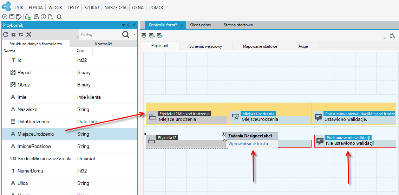Viewport: 399px width, 195px height.
Task: Switch to the Kontrolki tab in Przybornik
Action: coord(103,44)
